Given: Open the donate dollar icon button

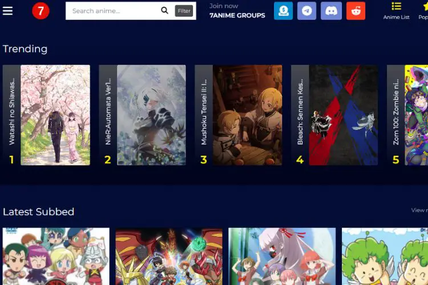Looking at the screenshot, I should [283, 11].
